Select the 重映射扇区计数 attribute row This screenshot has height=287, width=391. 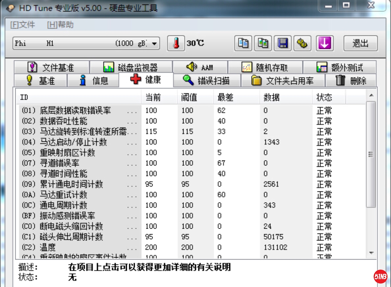(67, 153)
